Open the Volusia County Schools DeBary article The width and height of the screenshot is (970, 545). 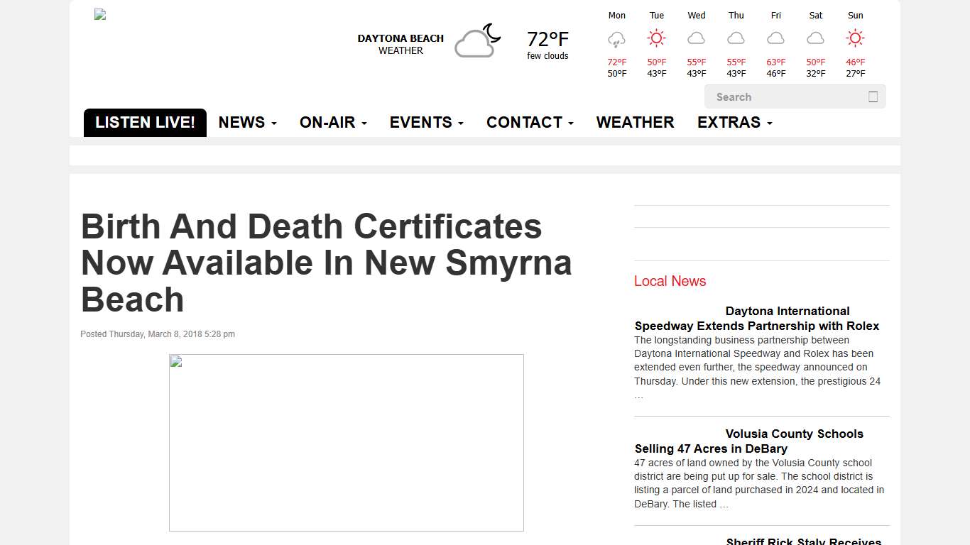[x=748, y=441]
